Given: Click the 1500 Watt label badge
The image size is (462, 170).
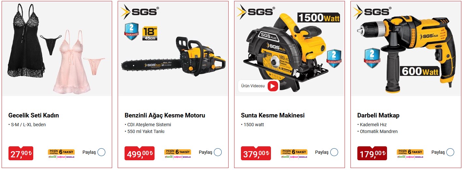Looking at the screenshot, I should (318, 17).
